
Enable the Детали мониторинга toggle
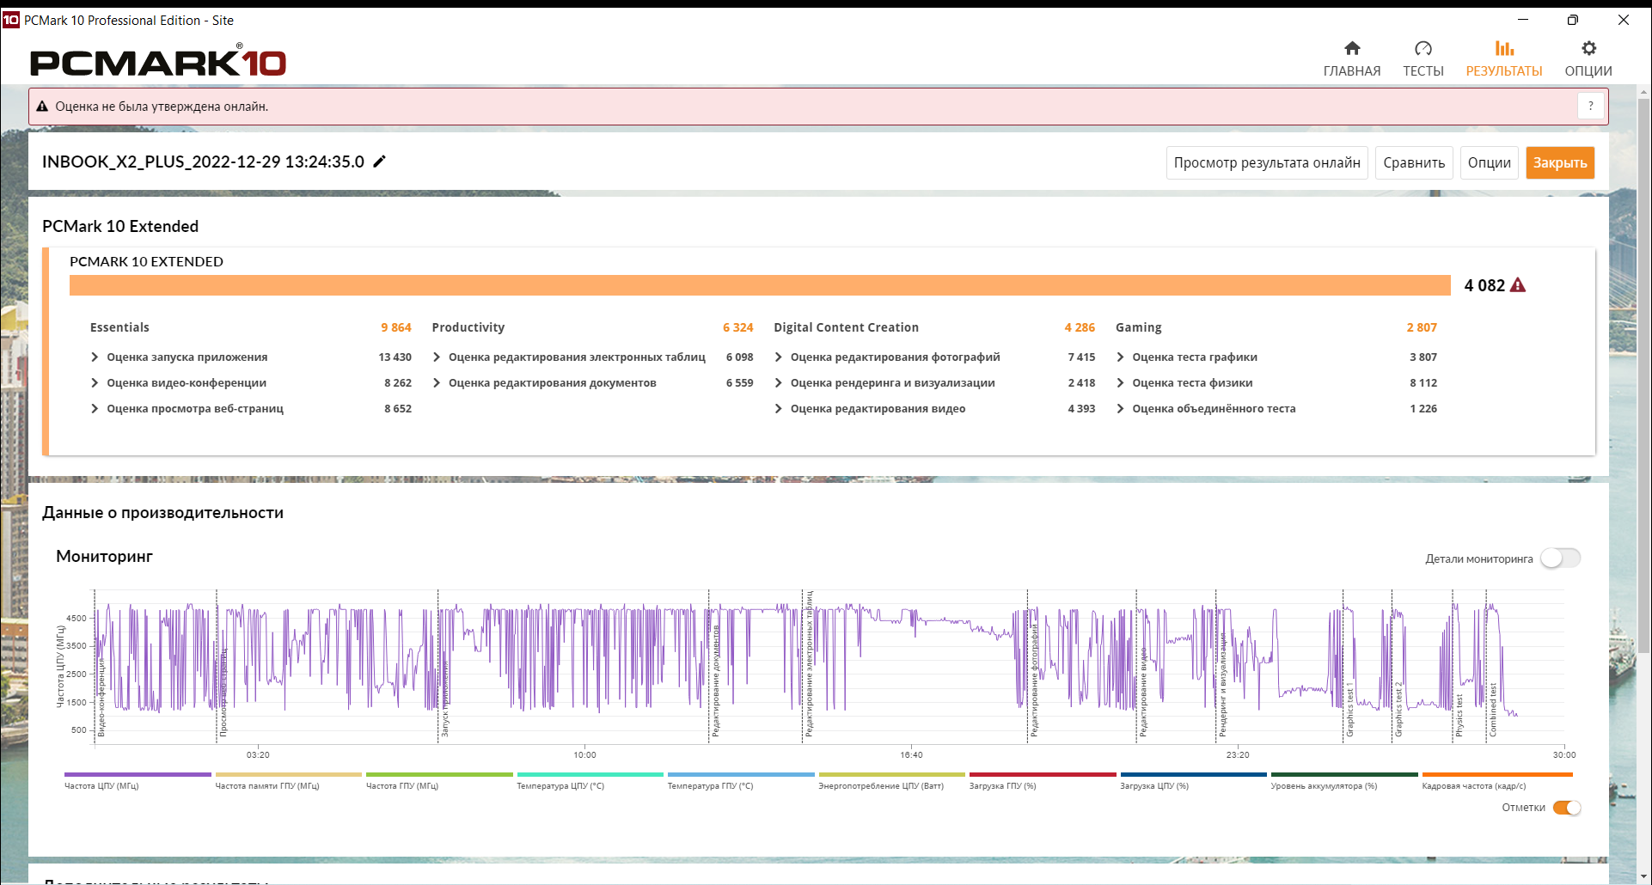pos(1560,558)
